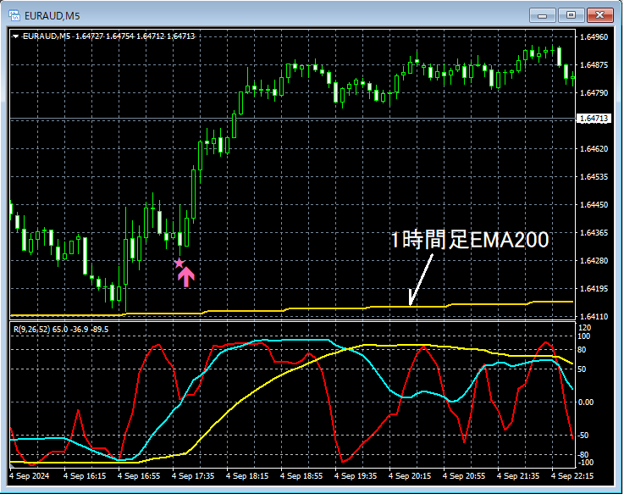Click the 1.64620 price scale value

594,149
